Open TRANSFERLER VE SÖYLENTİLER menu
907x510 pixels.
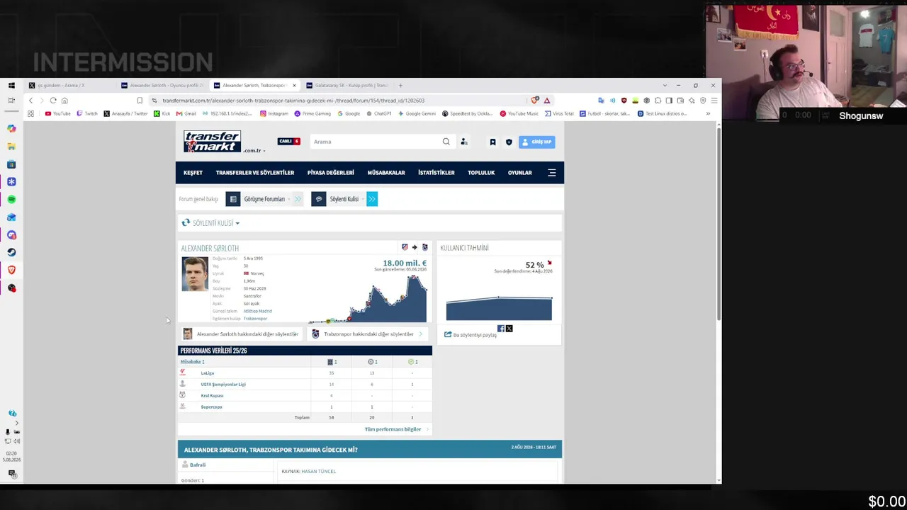(255, 173)
